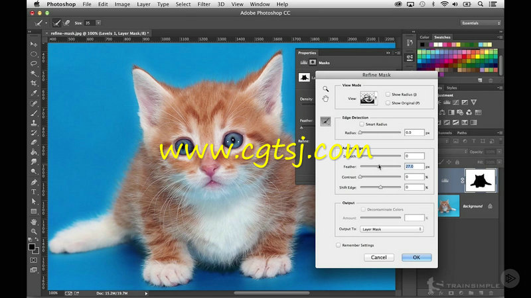The width and height of the screenshot is (531, 298).
Task: Toggle Decontaminate Colors checkbox
Action: click(x=363, y=209)
